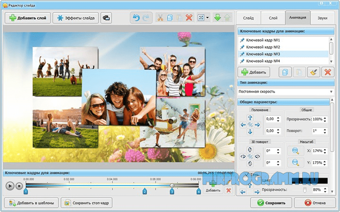Open 'Эффекты слайда' effects button

point(76,18)
